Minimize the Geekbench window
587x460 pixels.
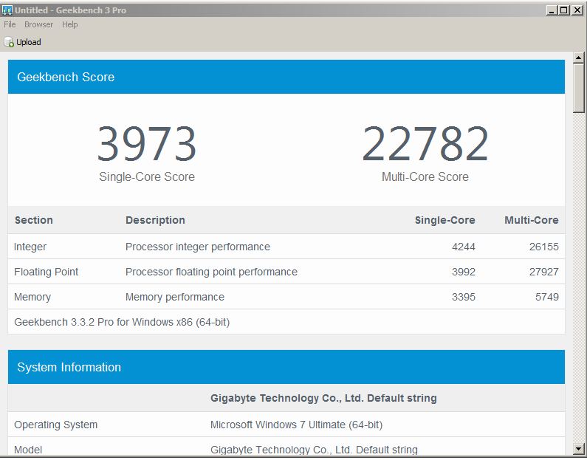[x=552, y=10]
